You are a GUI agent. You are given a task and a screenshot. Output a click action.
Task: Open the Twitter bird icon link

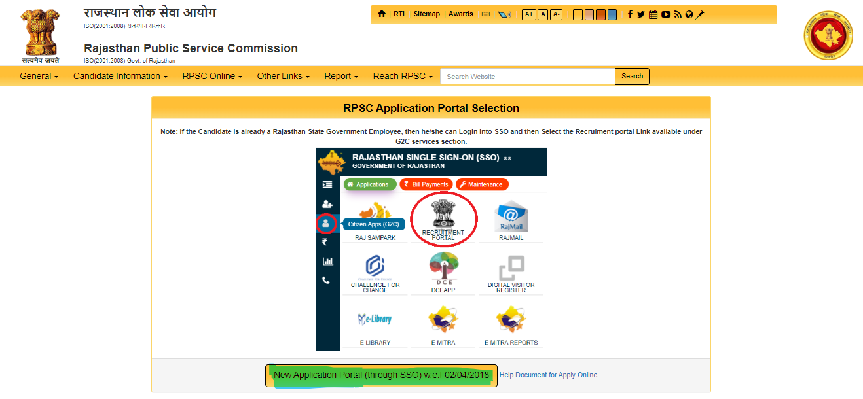[641, 14]
